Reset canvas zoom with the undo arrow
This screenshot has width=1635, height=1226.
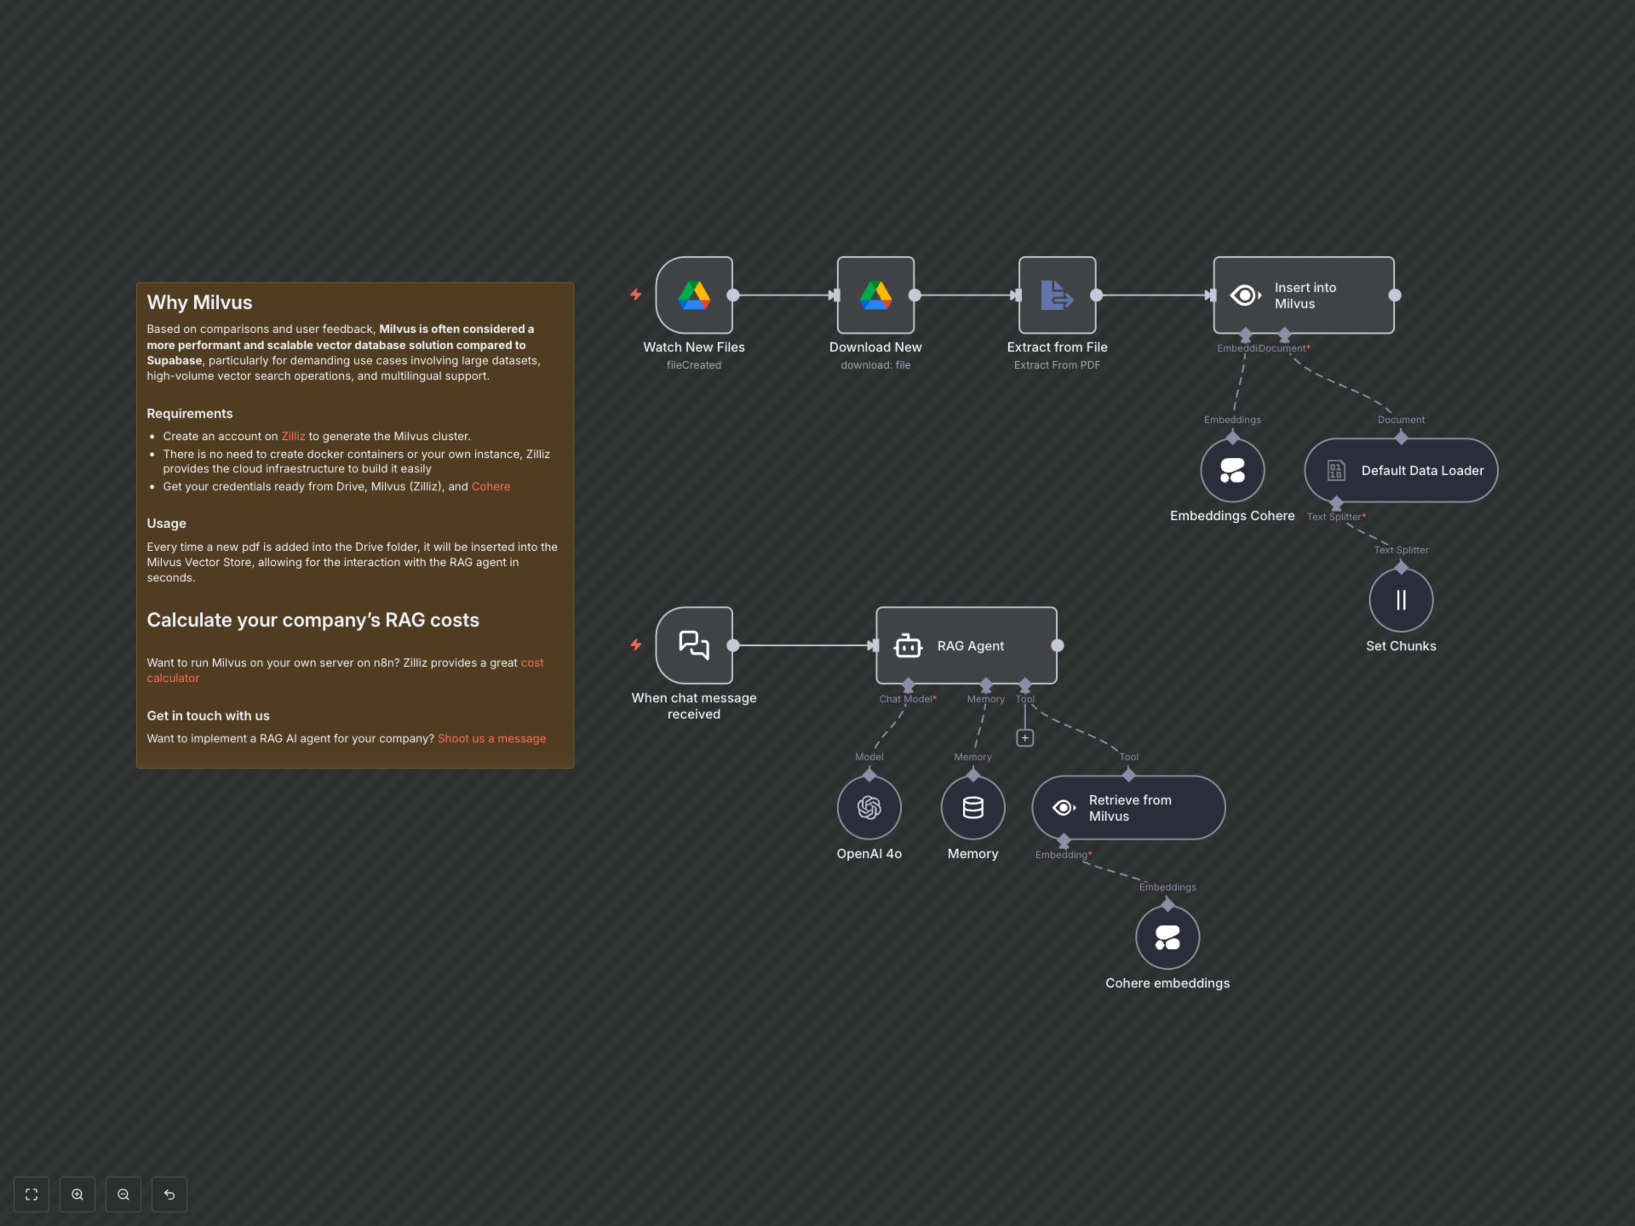(169, 1194)
